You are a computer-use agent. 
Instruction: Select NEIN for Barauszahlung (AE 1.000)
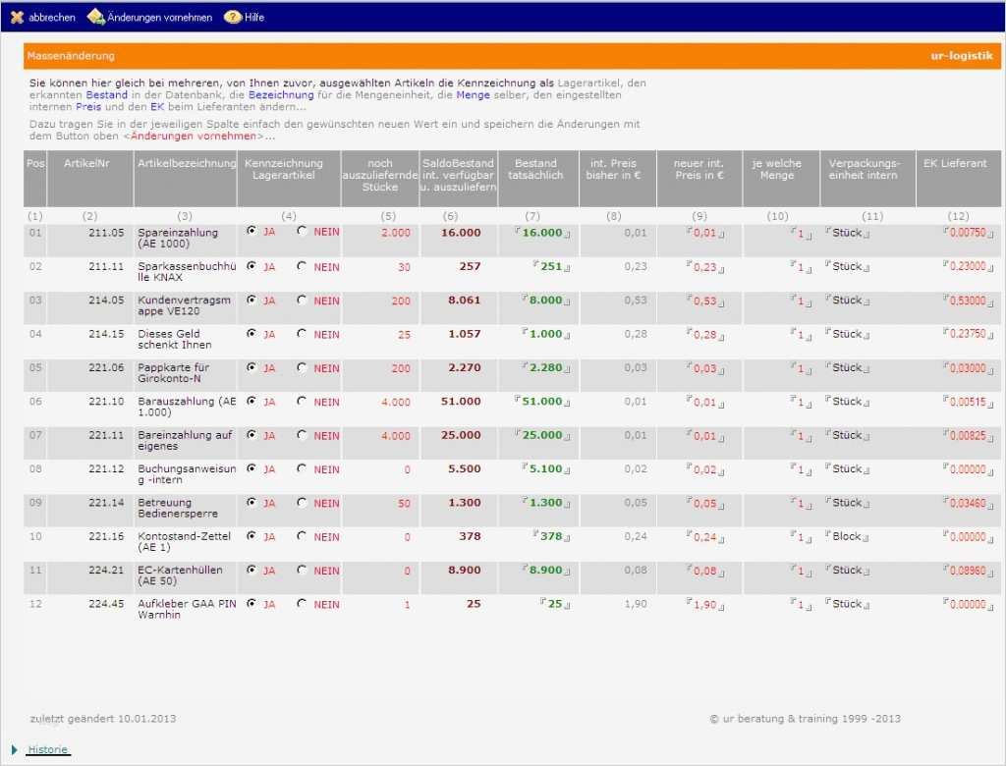pyautogui.click(x=302, y=401)
